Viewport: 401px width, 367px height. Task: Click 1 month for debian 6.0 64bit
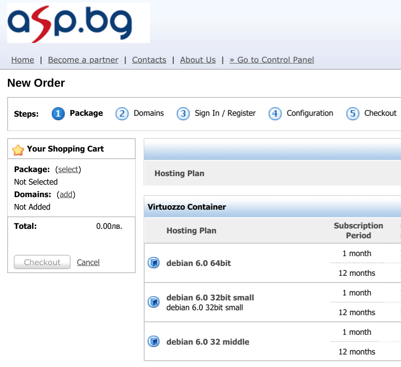point(357,253)
